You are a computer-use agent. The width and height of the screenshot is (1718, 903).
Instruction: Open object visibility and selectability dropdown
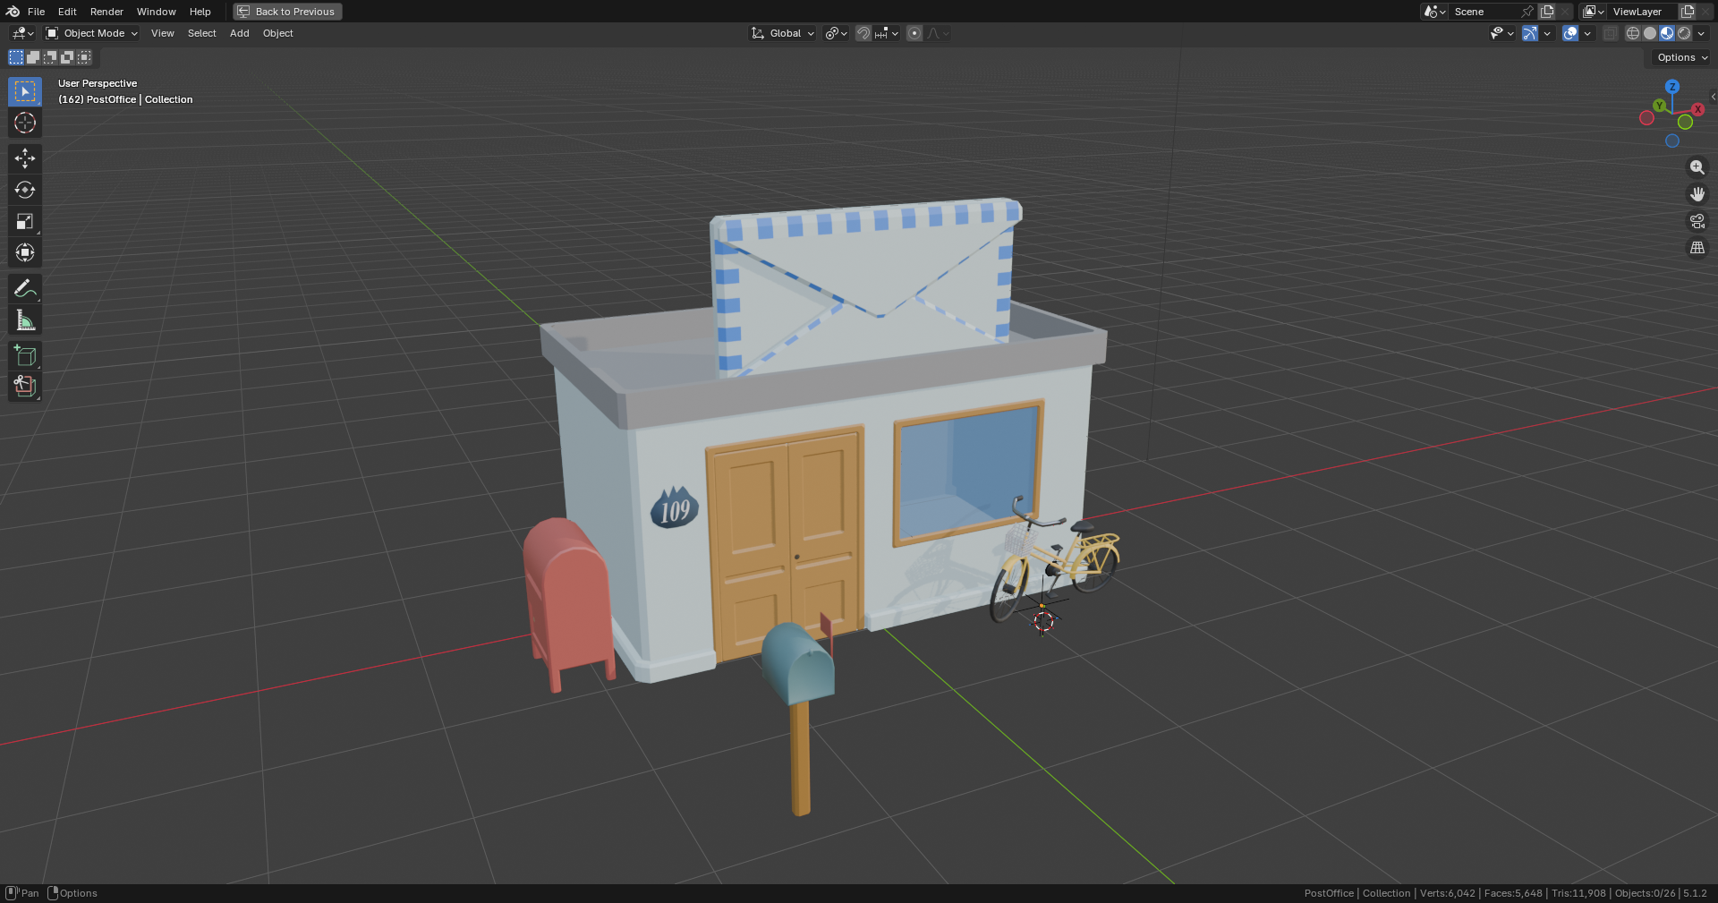tap(1501, 33)
